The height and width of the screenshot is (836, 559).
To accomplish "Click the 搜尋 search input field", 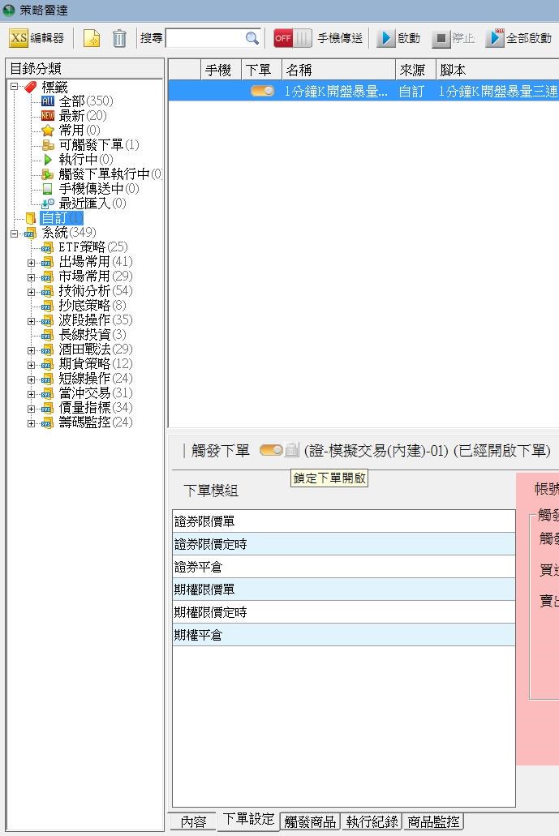I will (x=204, y=38).
